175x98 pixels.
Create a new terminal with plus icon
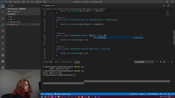(x=157, y=62)
